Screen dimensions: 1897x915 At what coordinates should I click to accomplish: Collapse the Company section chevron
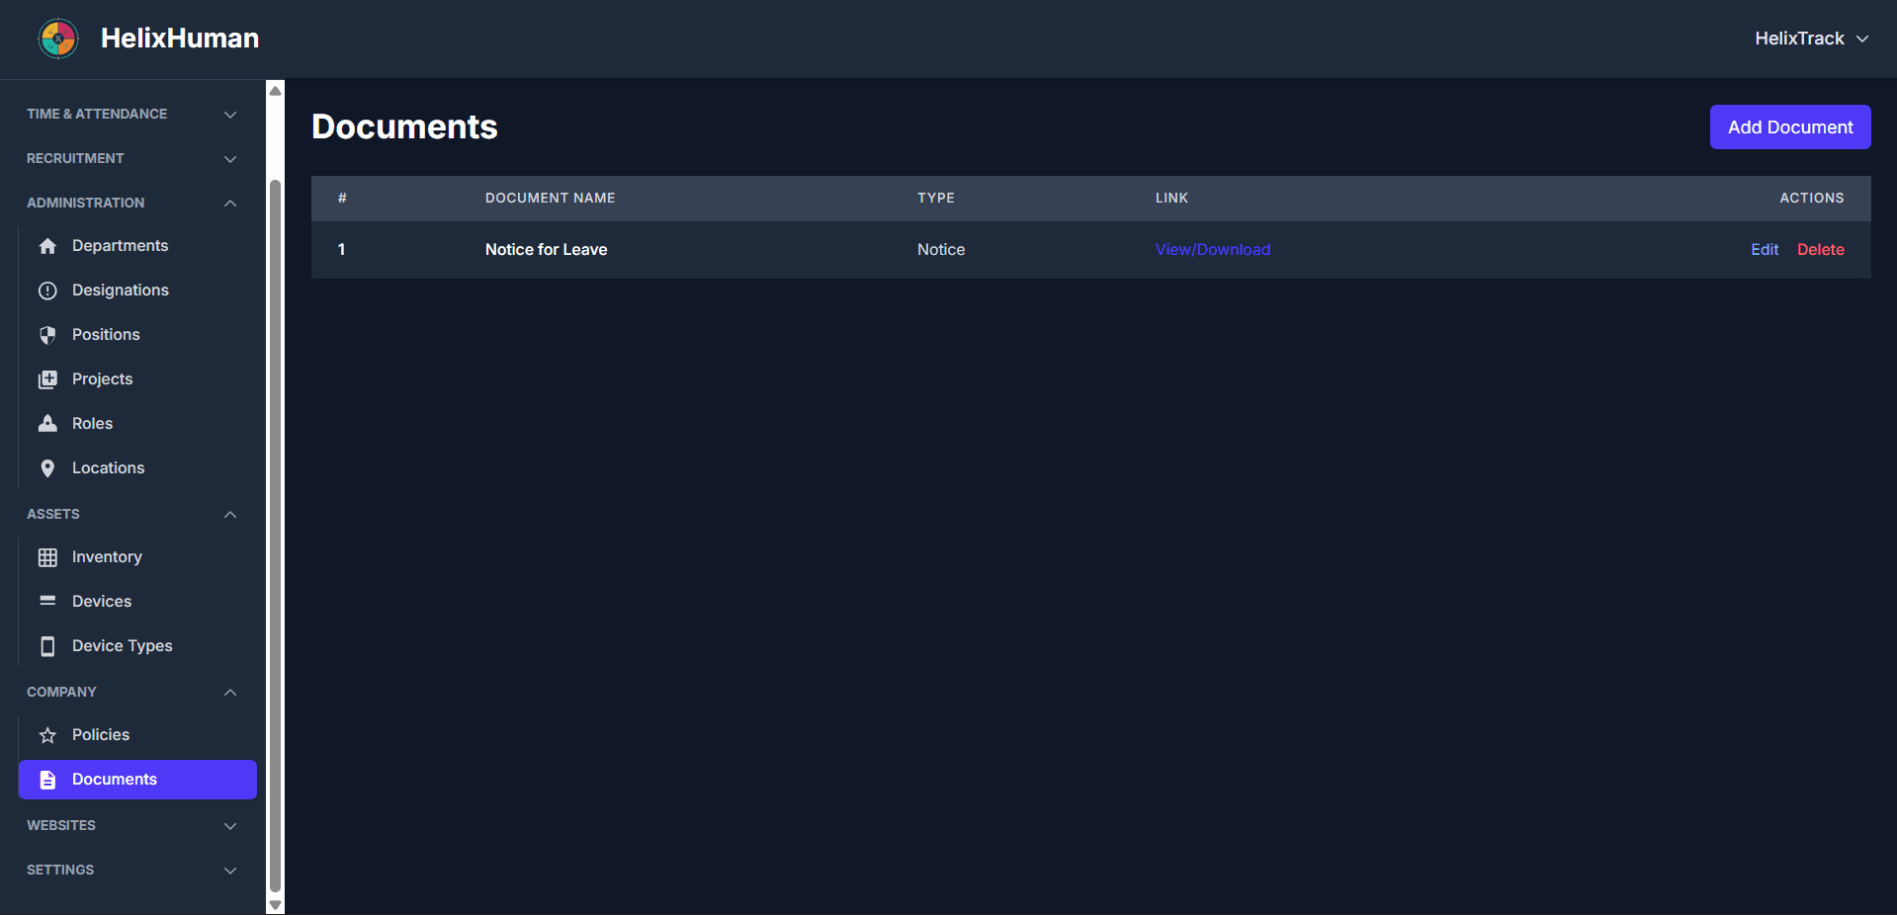(x=230, y=693)
